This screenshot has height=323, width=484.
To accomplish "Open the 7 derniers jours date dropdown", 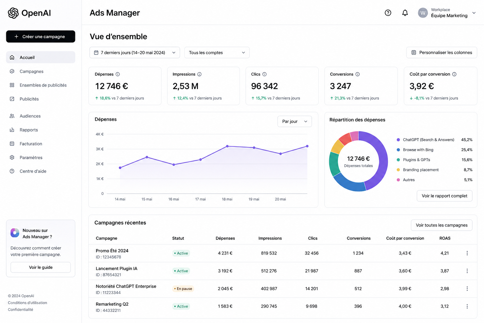I will pos(135,53).
